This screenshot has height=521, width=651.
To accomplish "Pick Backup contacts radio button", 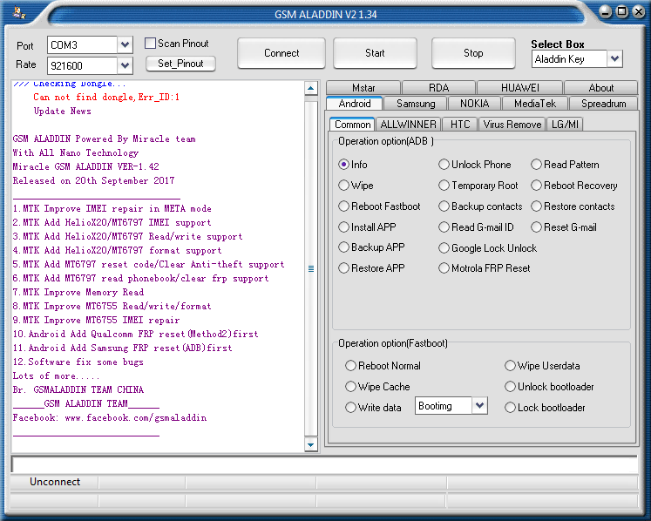I will tap(444, 206).
